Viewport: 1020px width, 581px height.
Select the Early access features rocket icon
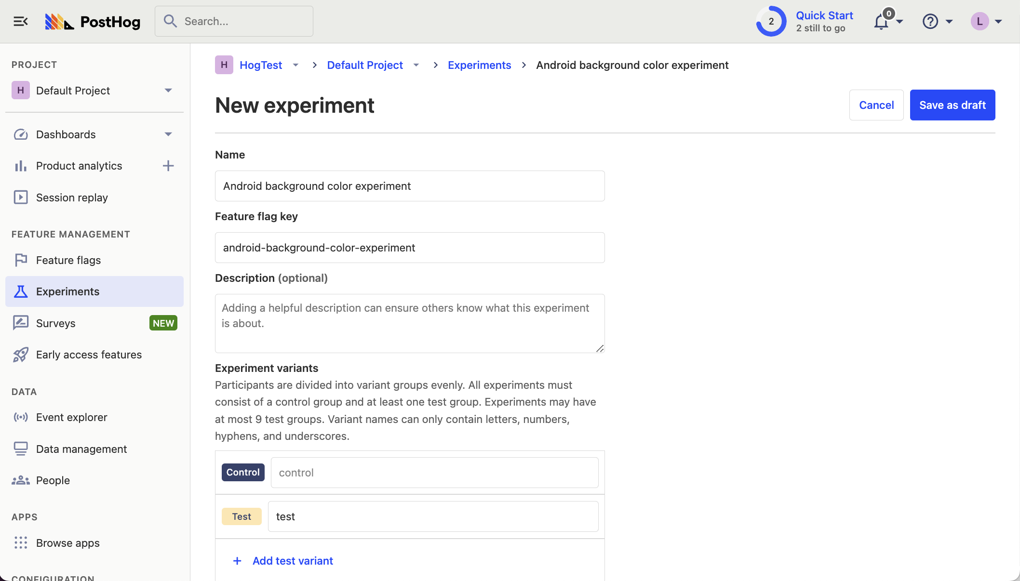click(21, 355)
